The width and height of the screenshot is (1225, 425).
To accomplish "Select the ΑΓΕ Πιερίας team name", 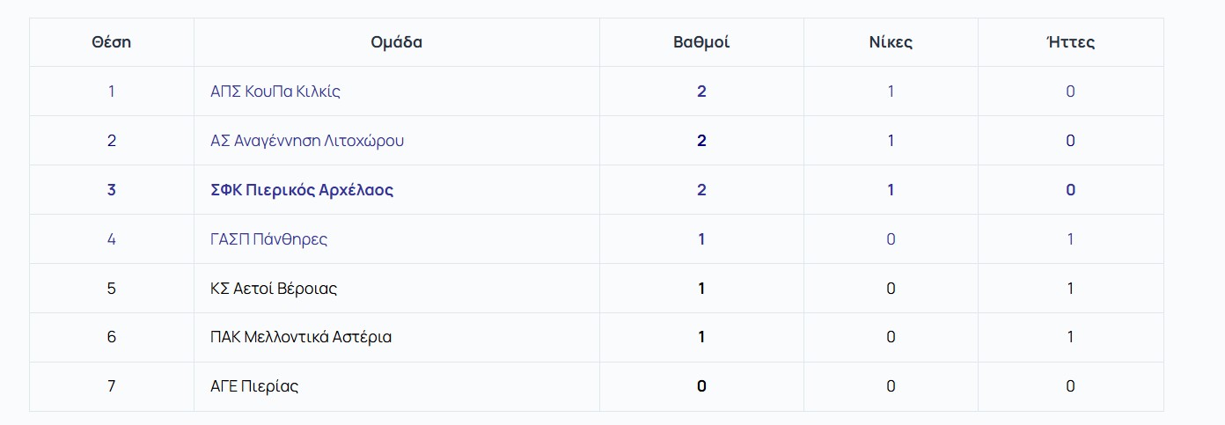I will pyautogui.click(x=254, y=386).
